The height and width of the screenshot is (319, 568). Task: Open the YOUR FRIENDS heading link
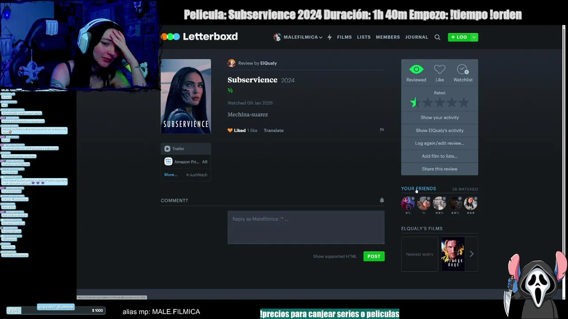pyautogui.click(x=418, y=189)
